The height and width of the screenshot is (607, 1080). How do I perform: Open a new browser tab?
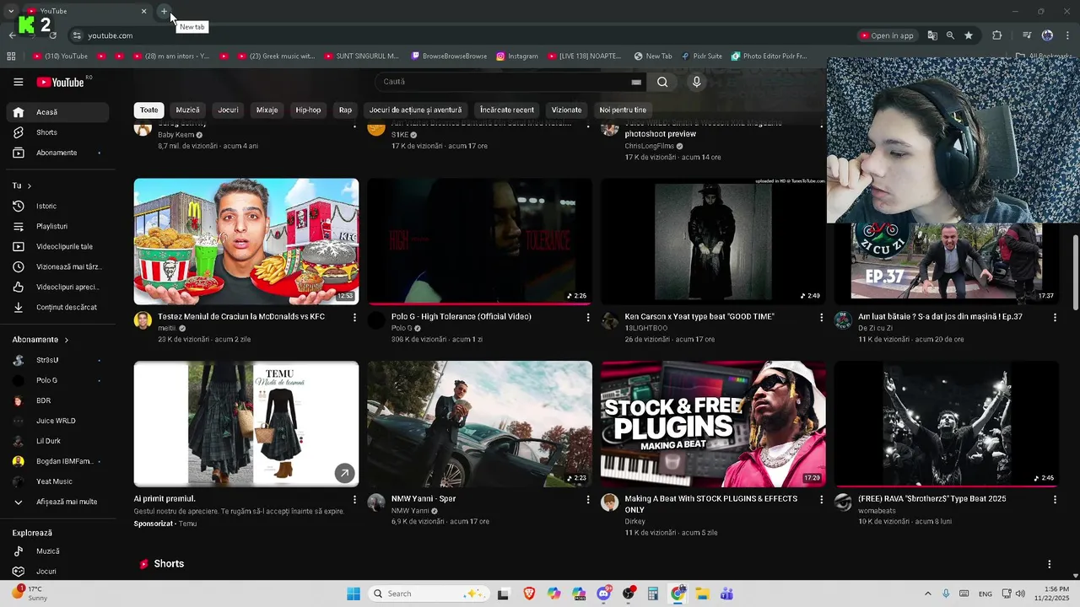click(164, 11)
